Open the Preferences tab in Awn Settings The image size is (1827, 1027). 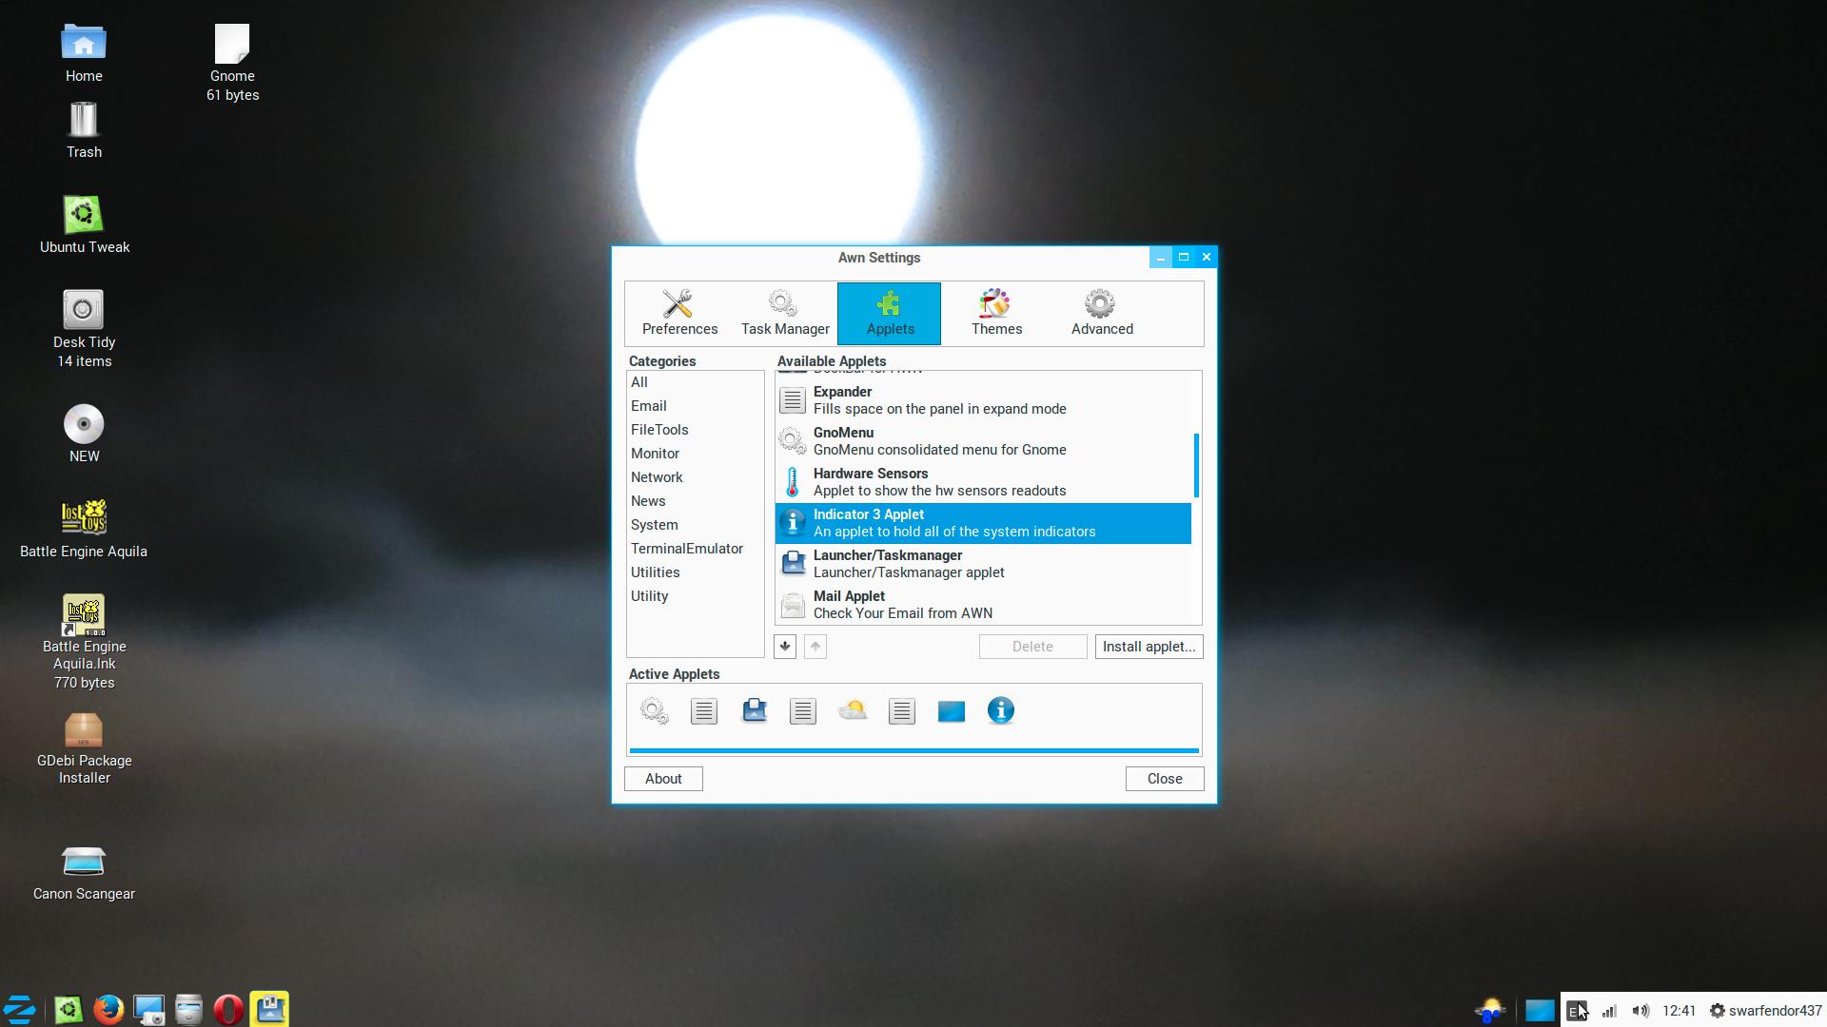[679, 313]
